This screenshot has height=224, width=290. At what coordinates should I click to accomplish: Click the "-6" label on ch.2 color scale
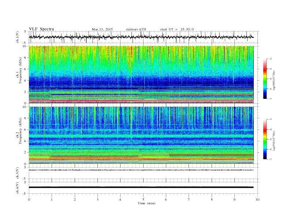[x=270, y=149]
